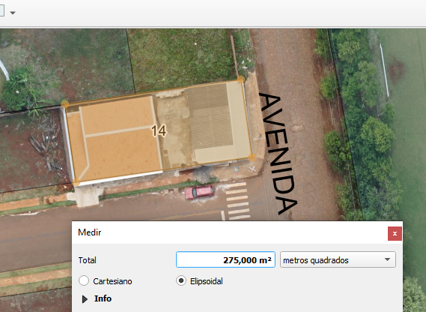
Task: Click the Info label text
Action: point(103,298)
